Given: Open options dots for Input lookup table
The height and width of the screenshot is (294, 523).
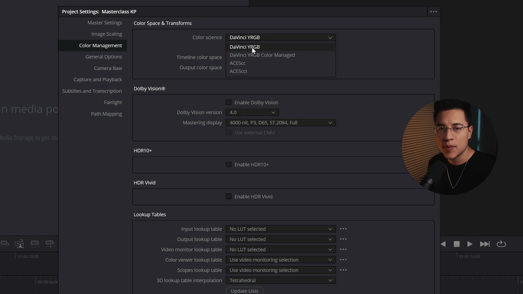Looking at the screenshot, I should [x=343, y=229].
